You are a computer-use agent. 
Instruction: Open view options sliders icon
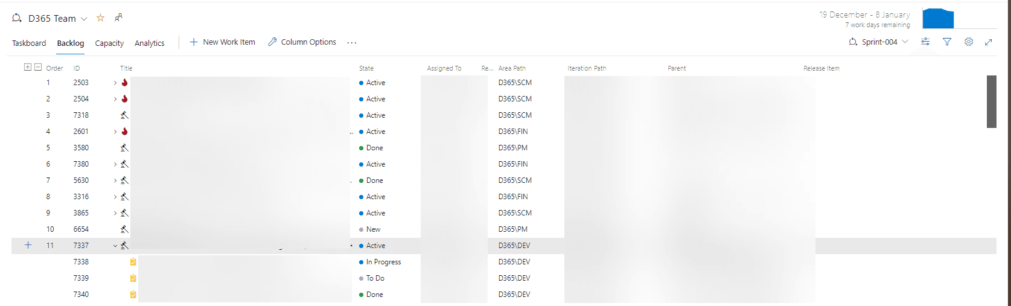point(925,42)
